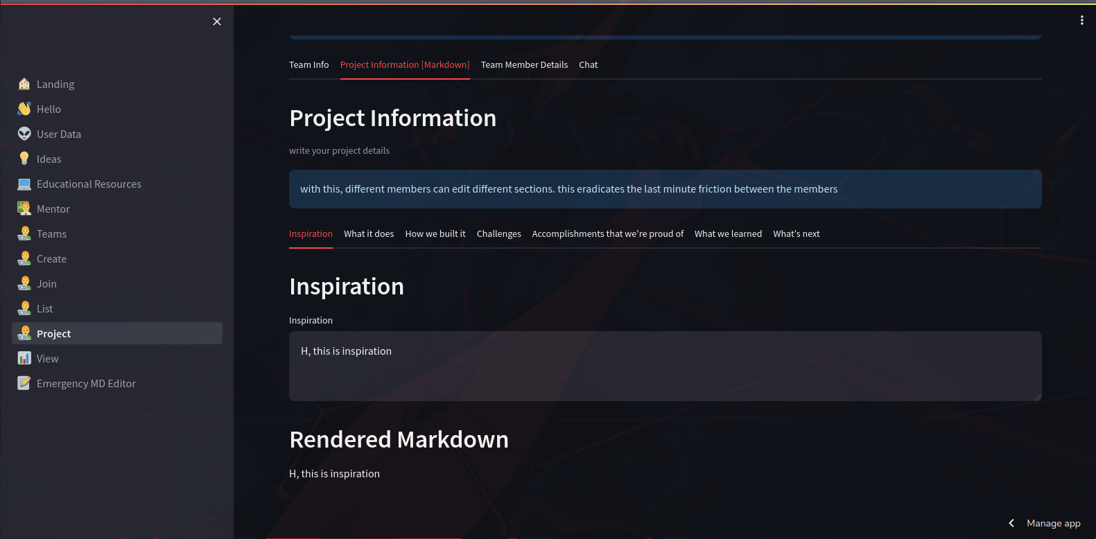Open the What's next tab
The width and height of the screenshot is (1096, 539).
pos(796,233)
